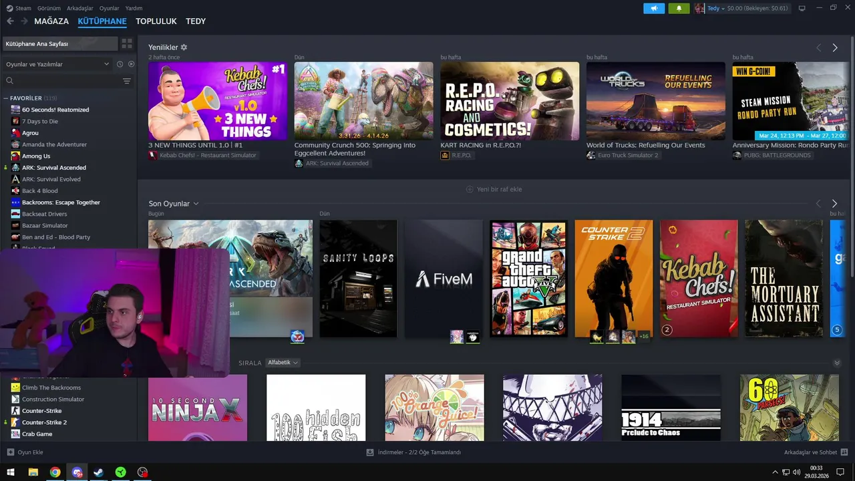Click the main library vertical scrollbar
Screen dimensions: 855x481
tap(852, 157)
